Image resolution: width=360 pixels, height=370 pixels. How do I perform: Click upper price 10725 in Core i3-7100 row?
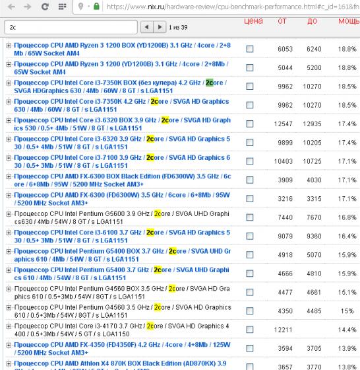click(313, 161)
